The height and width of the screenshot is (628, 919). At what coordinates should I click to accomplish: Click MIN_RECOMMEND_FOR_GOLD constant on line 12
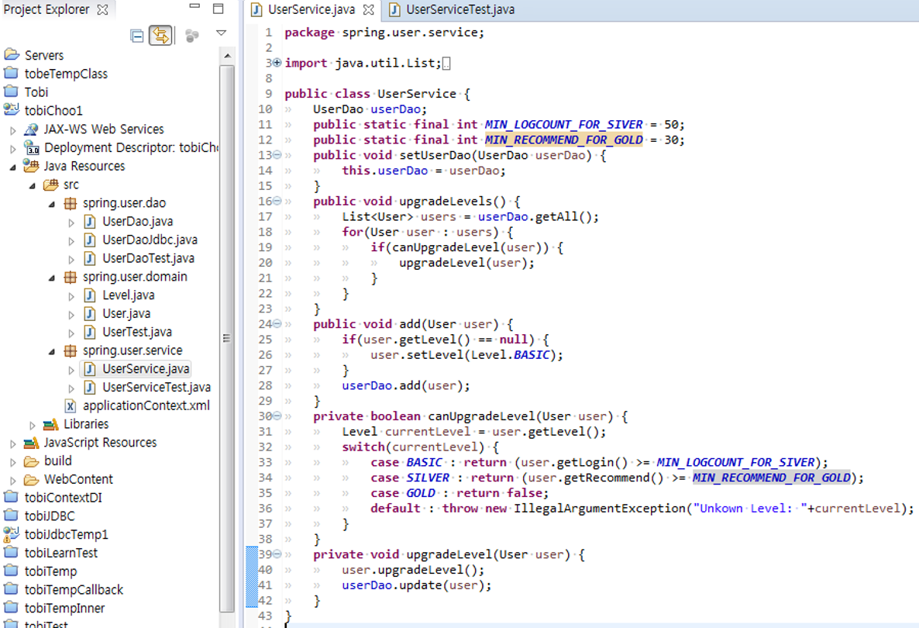[563, 140]
